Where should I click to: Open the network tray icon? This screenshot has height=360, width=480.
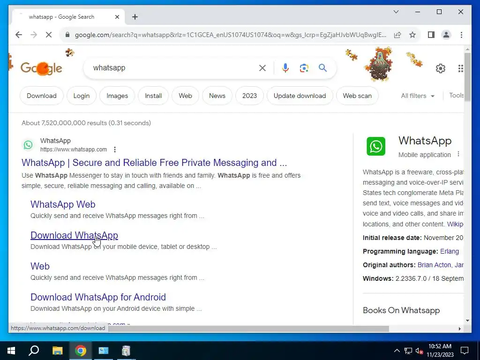click(408, 351)
